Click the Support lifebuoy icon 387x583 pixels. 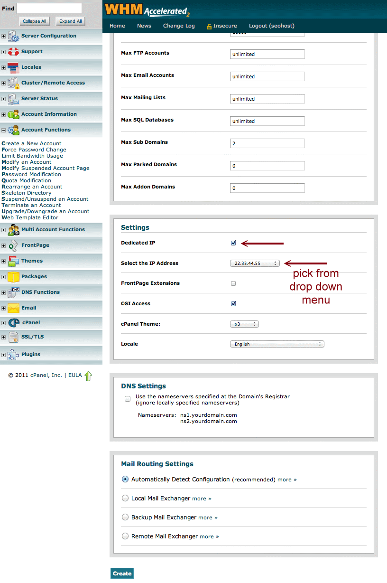13,52
